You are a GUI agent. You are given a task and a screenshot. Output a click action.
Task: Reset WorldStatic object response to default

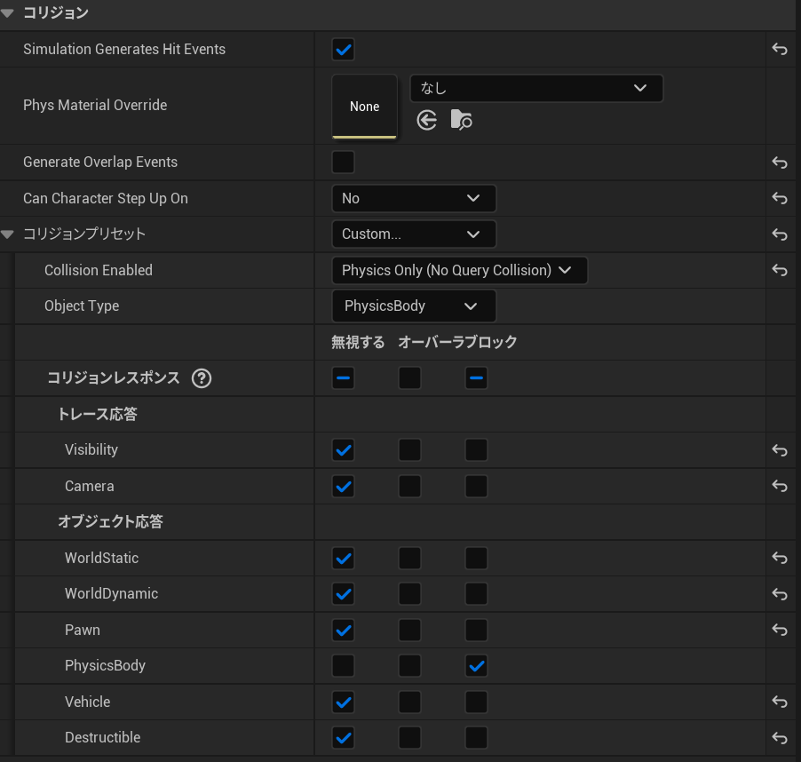[780, 559]
